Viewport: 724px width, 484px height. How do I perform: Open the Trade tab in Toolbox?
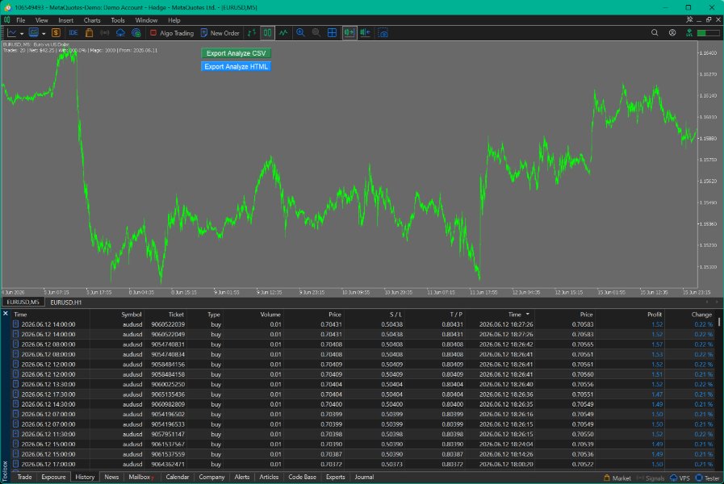pos(24,477)
